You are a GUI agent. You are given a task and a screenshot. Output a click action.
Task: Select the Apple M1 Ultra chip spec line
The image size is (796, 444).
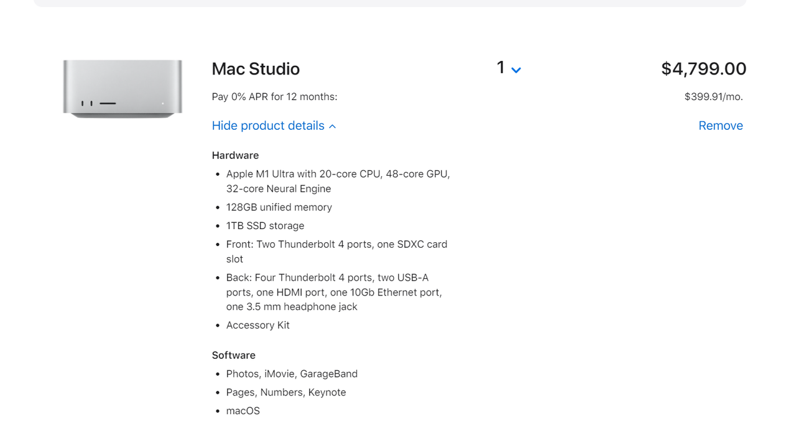pos(338,181)
